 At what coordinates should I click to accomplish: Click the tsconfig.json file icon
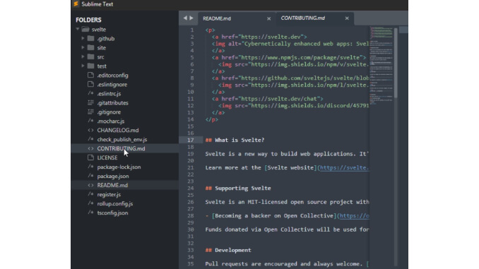click(x=90, y=213)
